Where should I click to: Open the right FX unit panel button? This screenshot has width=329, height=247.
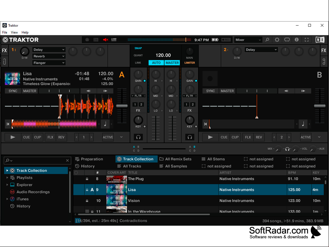(324, 50)
